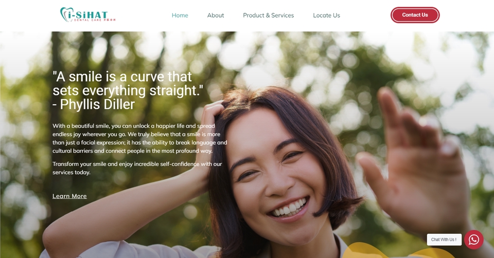Click the Chat With Us label

pos(444,239)
